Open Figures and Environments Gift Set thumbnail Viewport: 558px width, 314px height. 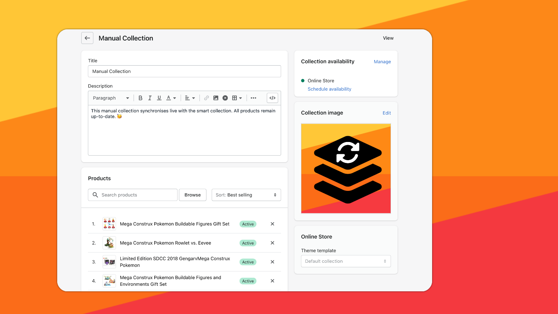[109, 281]
